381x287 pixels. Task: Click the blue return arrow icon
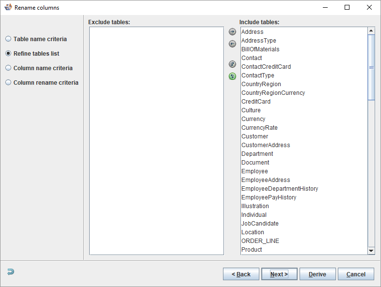11,272
